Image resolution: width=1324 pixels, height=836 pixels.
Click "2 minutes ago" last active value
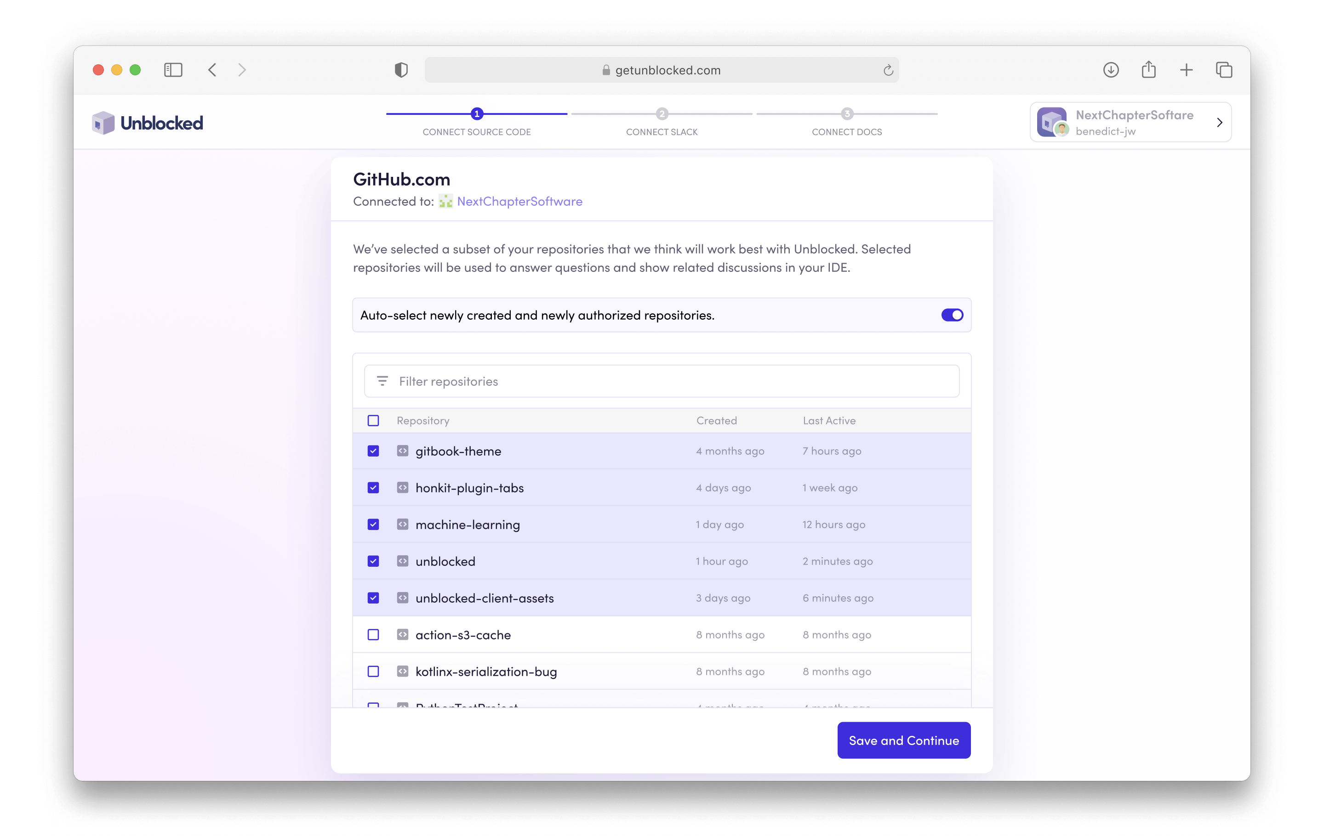pyautogui.click(x=838, y=561)
